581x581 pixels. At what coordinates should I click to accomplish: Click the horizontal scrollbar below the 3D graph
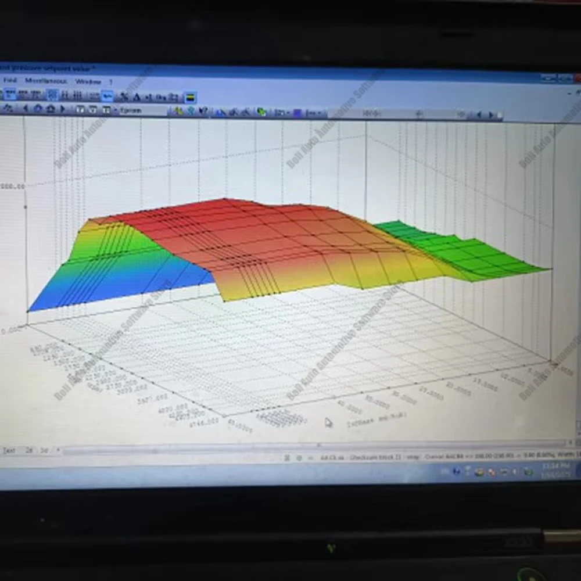[314, 446]
